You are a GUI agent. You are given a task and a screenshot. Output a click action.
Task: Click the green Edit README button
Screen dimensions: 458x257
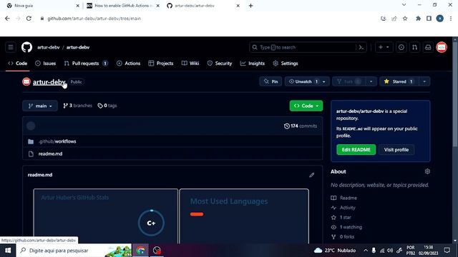(356, 150)
